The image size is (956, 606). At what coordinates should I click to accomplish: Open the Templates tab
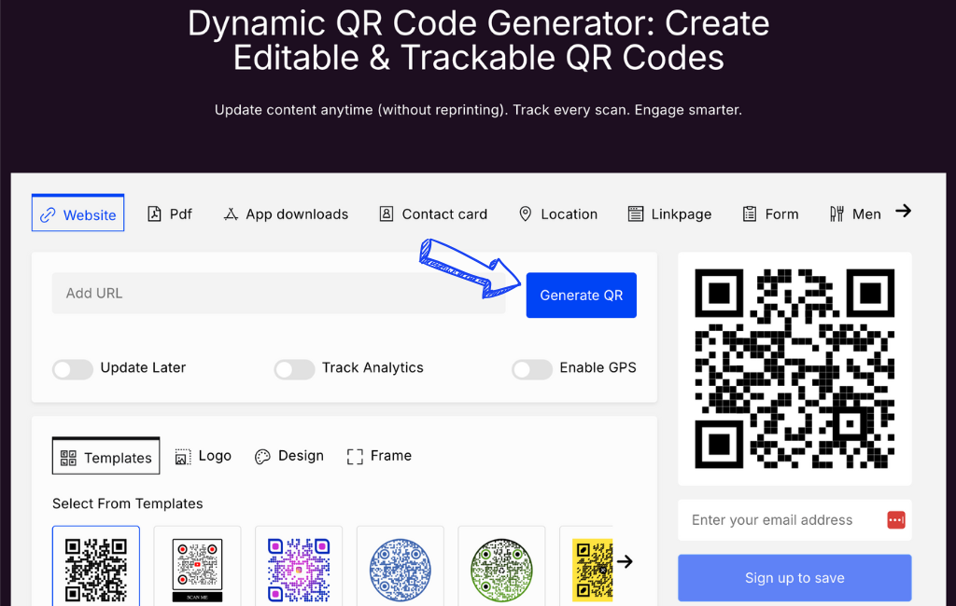[x=105, y=456]
